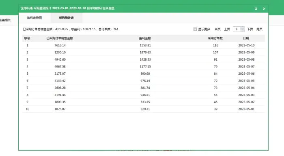
Task: Click the totals summary line above table
Action: (71, 29)
